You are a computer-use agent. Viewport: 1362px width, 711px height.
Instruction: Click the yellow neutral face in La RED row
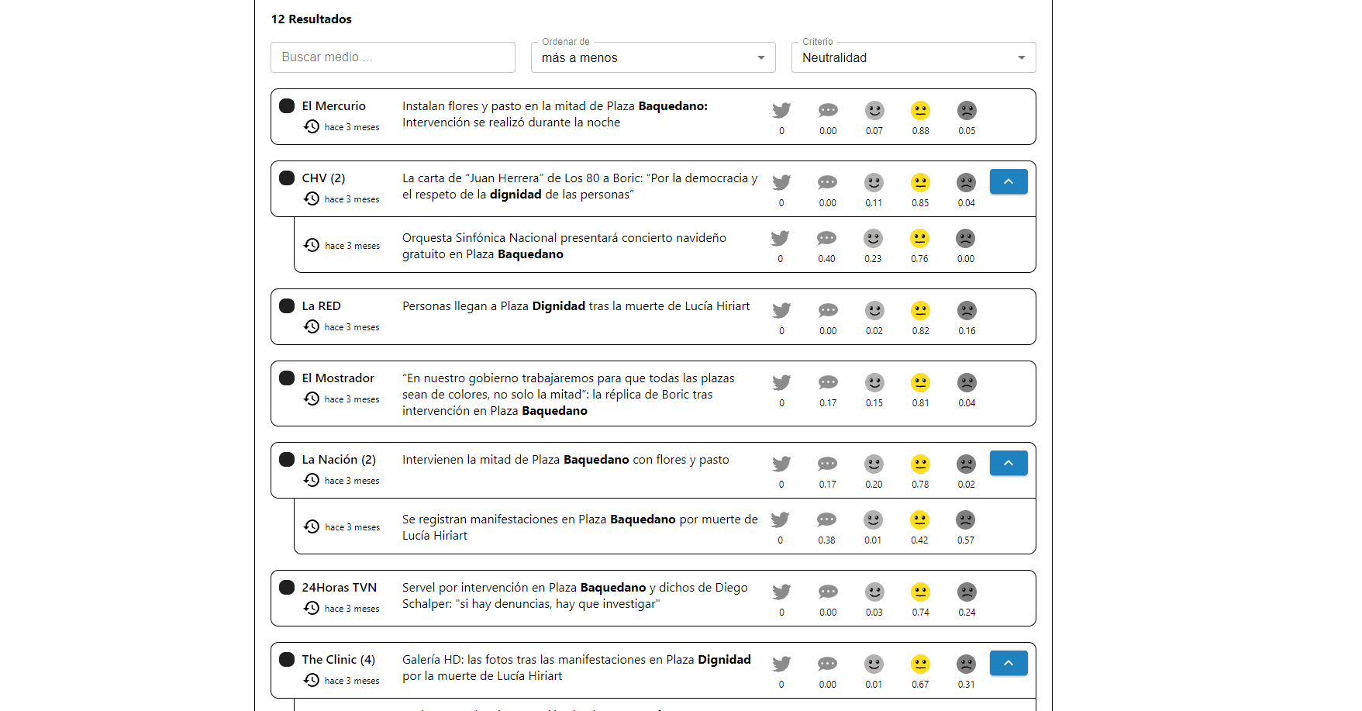pos(920,311)
